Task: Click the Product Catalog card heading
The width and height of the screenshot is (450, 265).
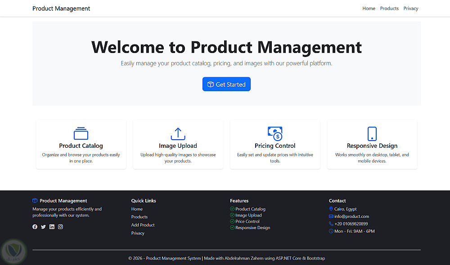Action: pos(81,146)
